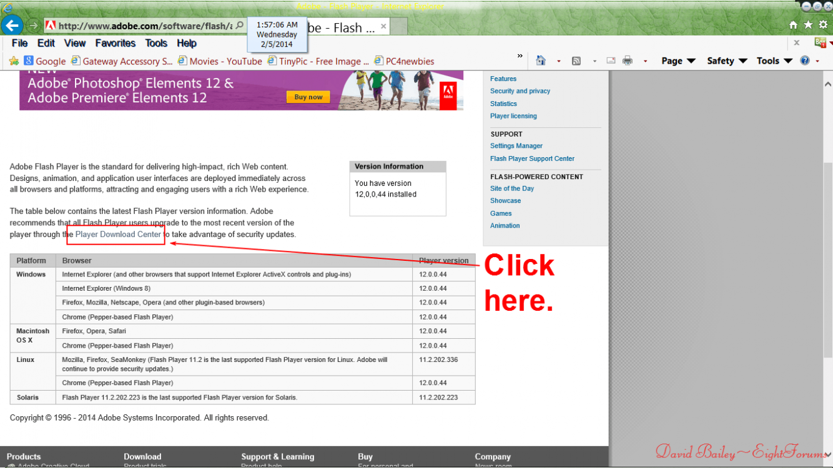Open the command bar Tools dropdown
This screenshot has width=833, height=468.
tap(774, 61)
